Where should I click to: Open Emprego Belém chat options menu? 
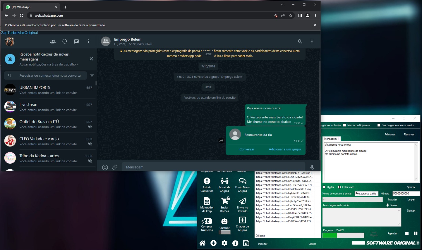(312, 41)
